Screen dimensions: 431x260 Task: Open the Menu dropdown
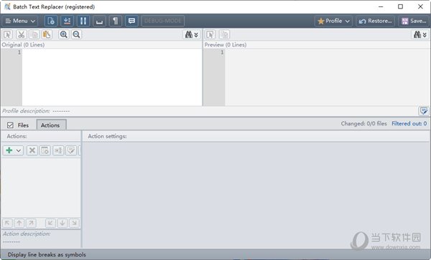[x=20, y=21]
